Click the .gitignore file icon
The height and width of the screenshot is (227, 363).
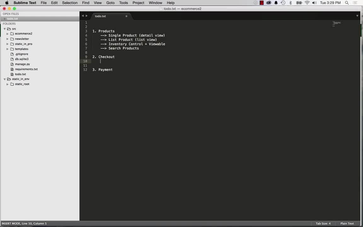tap(12, 54)
